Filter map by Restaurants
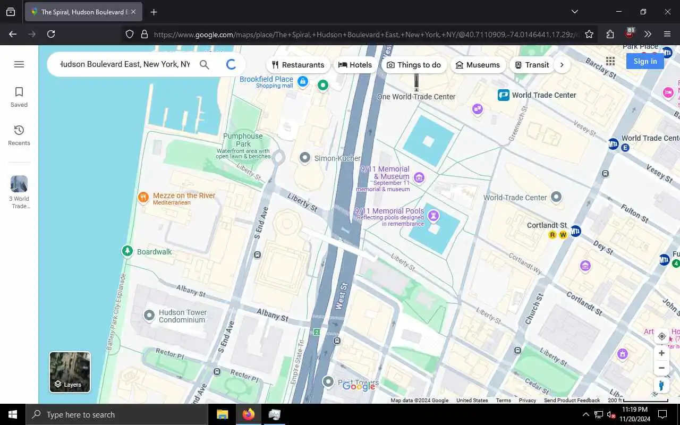The image size is (680, 425). 298,65
